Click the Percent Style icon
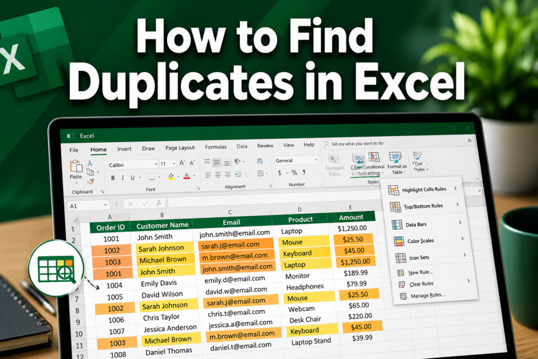The height and width of the screenshot is (359, 538). tap(294, 172)
